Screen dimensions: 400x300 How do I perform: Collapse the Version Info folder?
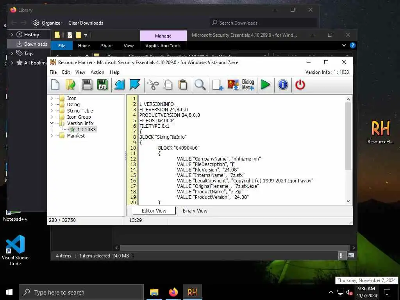pos(52,123)
